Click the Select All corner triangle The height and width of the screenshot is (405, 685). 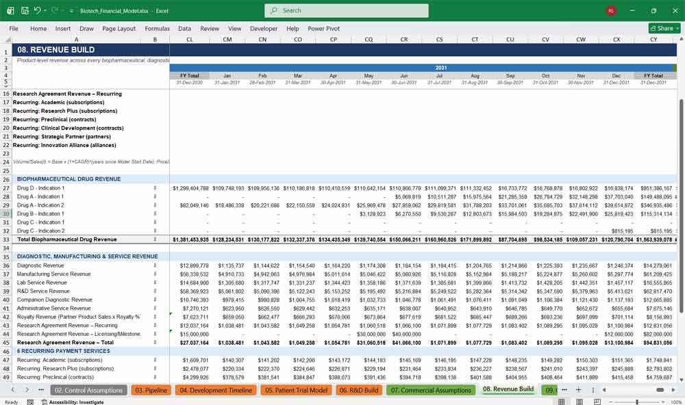8,39
